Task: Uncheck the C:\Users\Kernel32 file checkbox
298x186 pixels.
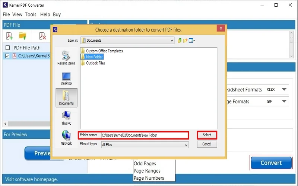Action: click(x=7, y=56)
